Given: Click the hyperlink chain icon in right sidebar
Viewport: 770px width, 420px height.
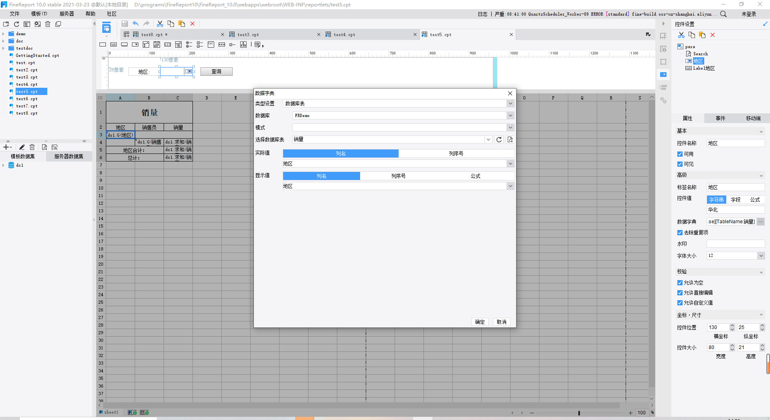Looking at the screenshot, I should pyautogui.click(x=663, y=100).
